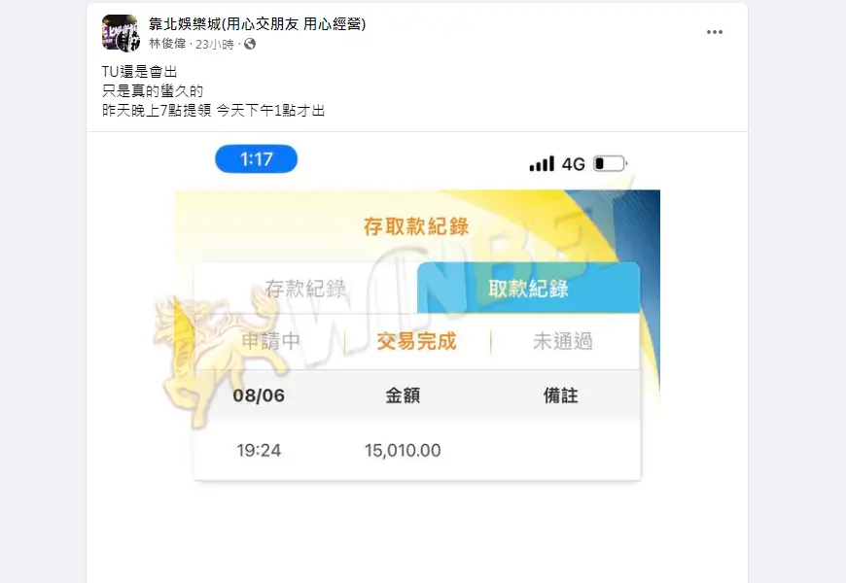
Task: Click the 08/06 date column header
Action: [x=259, y=395]
